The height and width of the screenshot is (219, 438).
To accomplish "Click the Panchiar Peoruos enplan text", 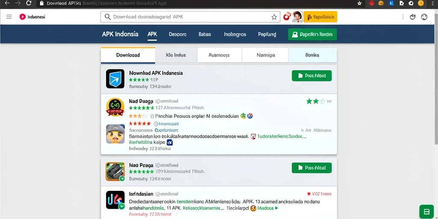I will (x=197, y=116).
